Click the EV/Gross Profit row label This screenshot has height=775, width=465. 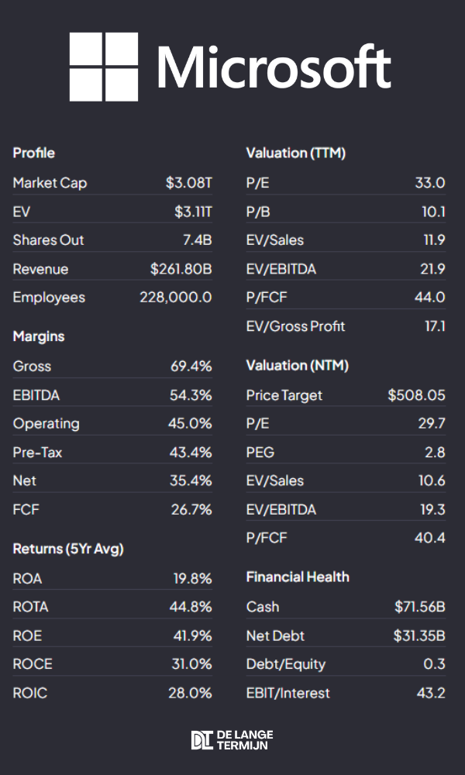[296, 326]
